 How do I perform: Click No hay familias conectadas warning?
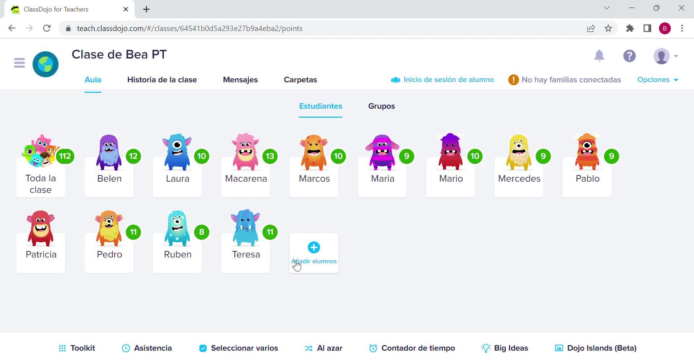pyautogui.click(x=565, y=80)
